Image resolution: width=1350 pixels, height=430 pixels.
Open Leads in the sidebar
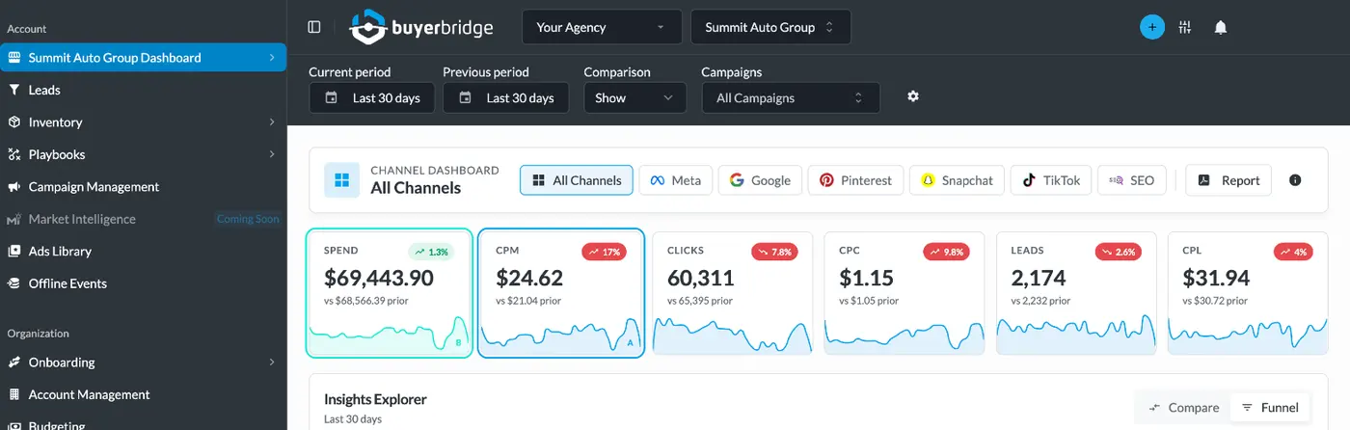pos(143,90)
